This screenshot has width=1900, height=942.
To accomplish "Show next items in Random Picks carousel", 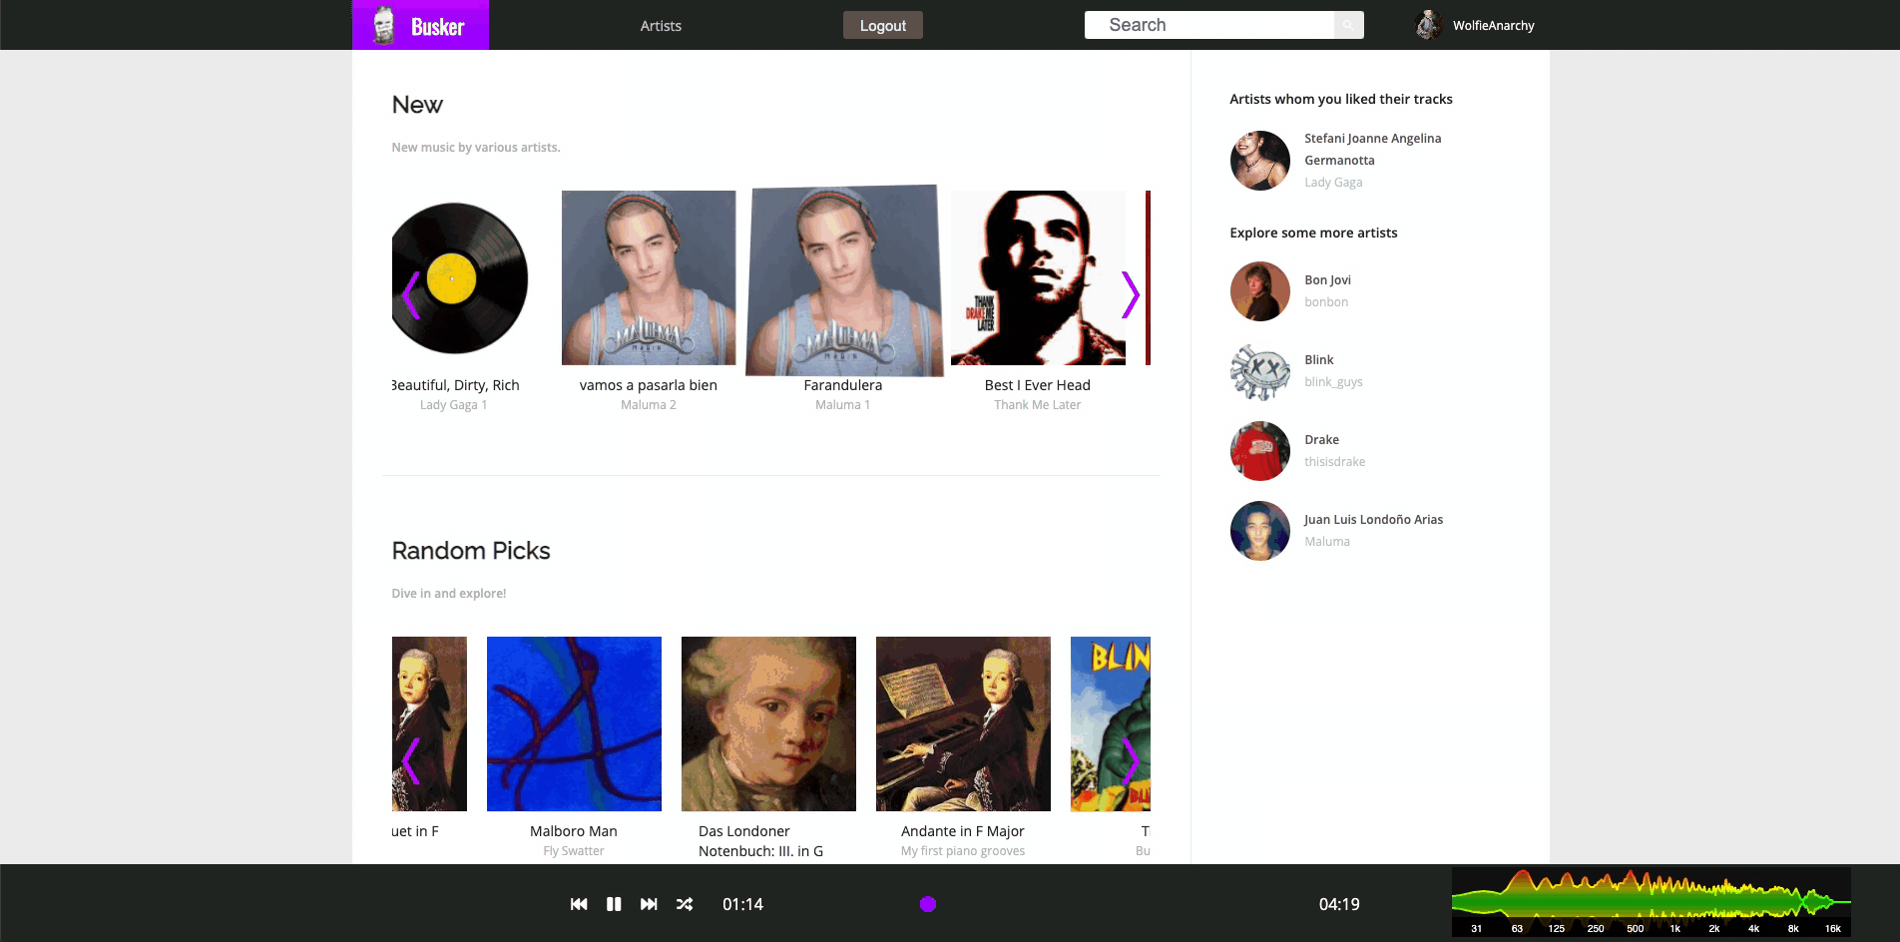I will [x=1130, y=761].
